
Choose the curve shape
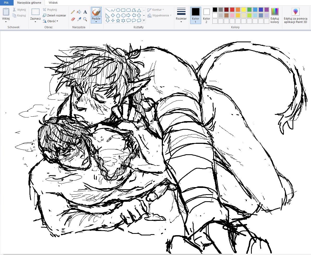pos(113,10)
